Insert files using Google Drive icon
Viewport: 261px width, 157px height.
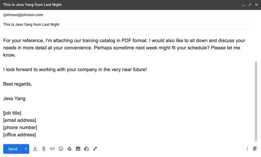pos(69,149)
